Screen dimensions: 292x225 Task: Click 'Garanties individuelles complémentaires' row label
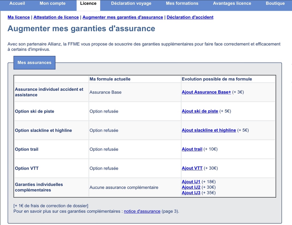[39, 187]
